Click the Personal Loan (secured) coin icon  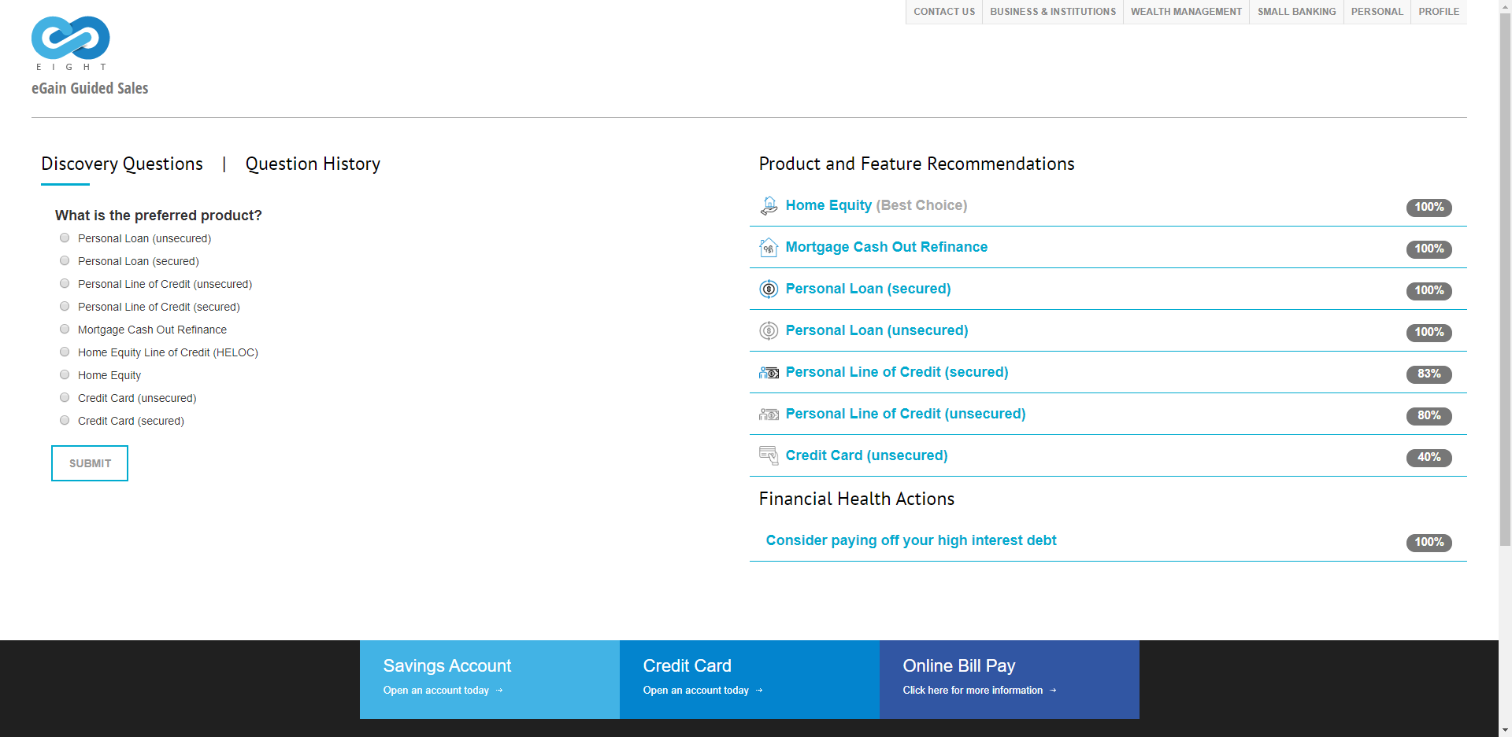pos(768,289)
